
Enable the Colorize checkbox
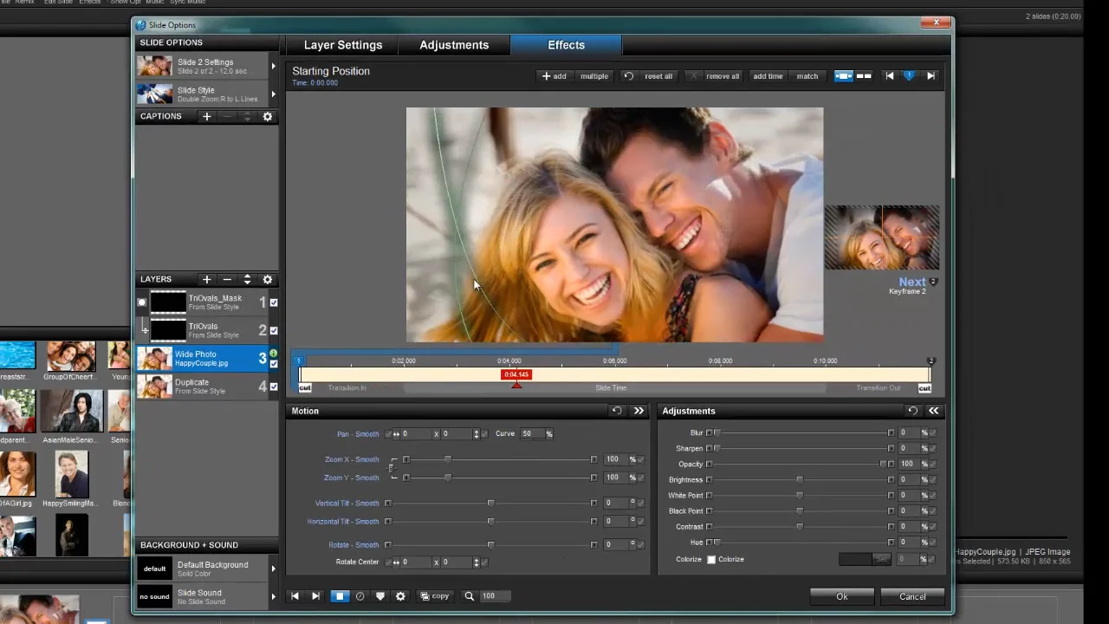tap(711, 560)
